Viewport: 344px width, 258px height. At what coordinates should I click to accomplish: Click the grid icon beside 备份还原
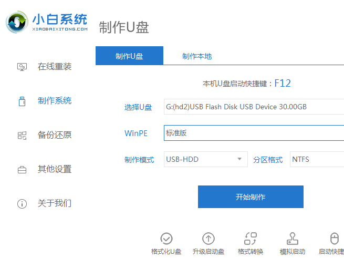tap(22, 135)
